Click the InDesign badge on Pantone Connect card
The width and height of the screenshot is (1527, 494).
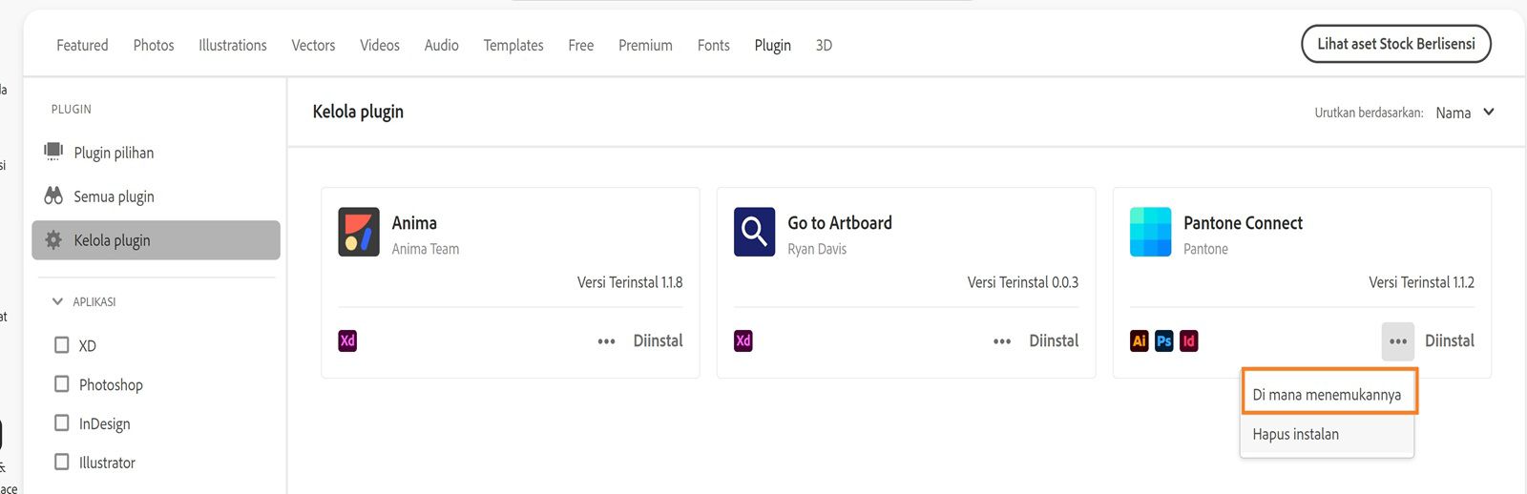1189,340
